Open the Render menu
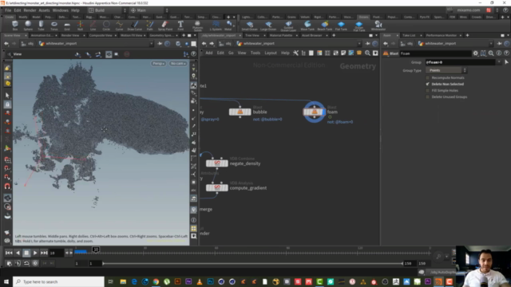 coord(30,10)
